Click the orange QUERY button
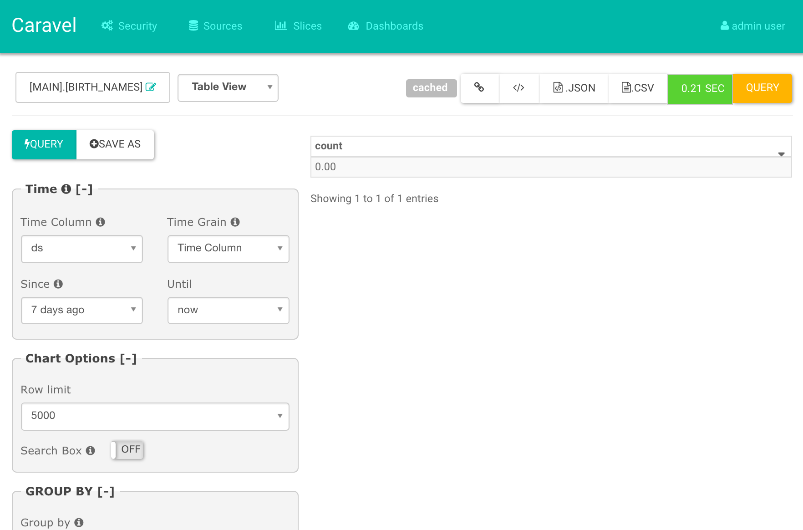 coord(762,88)
